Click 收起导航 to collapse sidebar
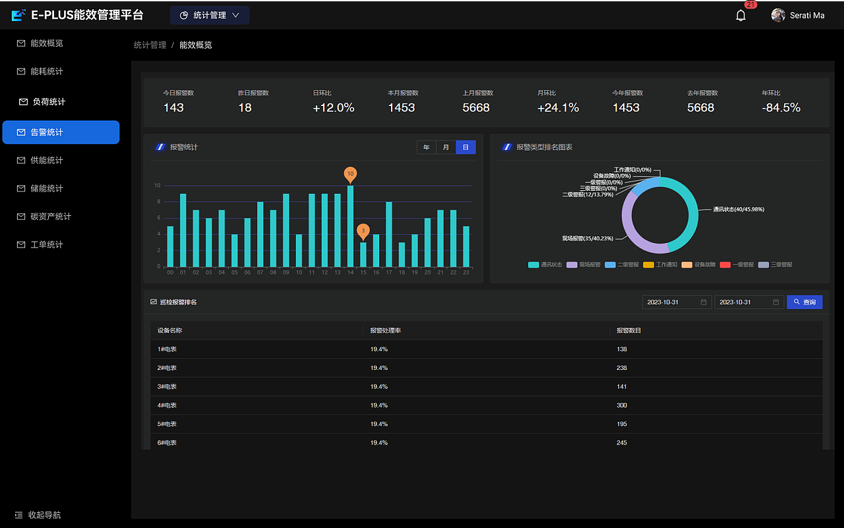 (44, 515)
